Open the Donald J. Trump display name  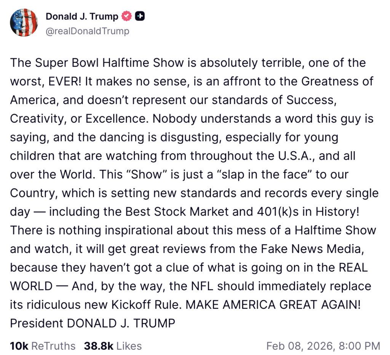coord(82,16)
